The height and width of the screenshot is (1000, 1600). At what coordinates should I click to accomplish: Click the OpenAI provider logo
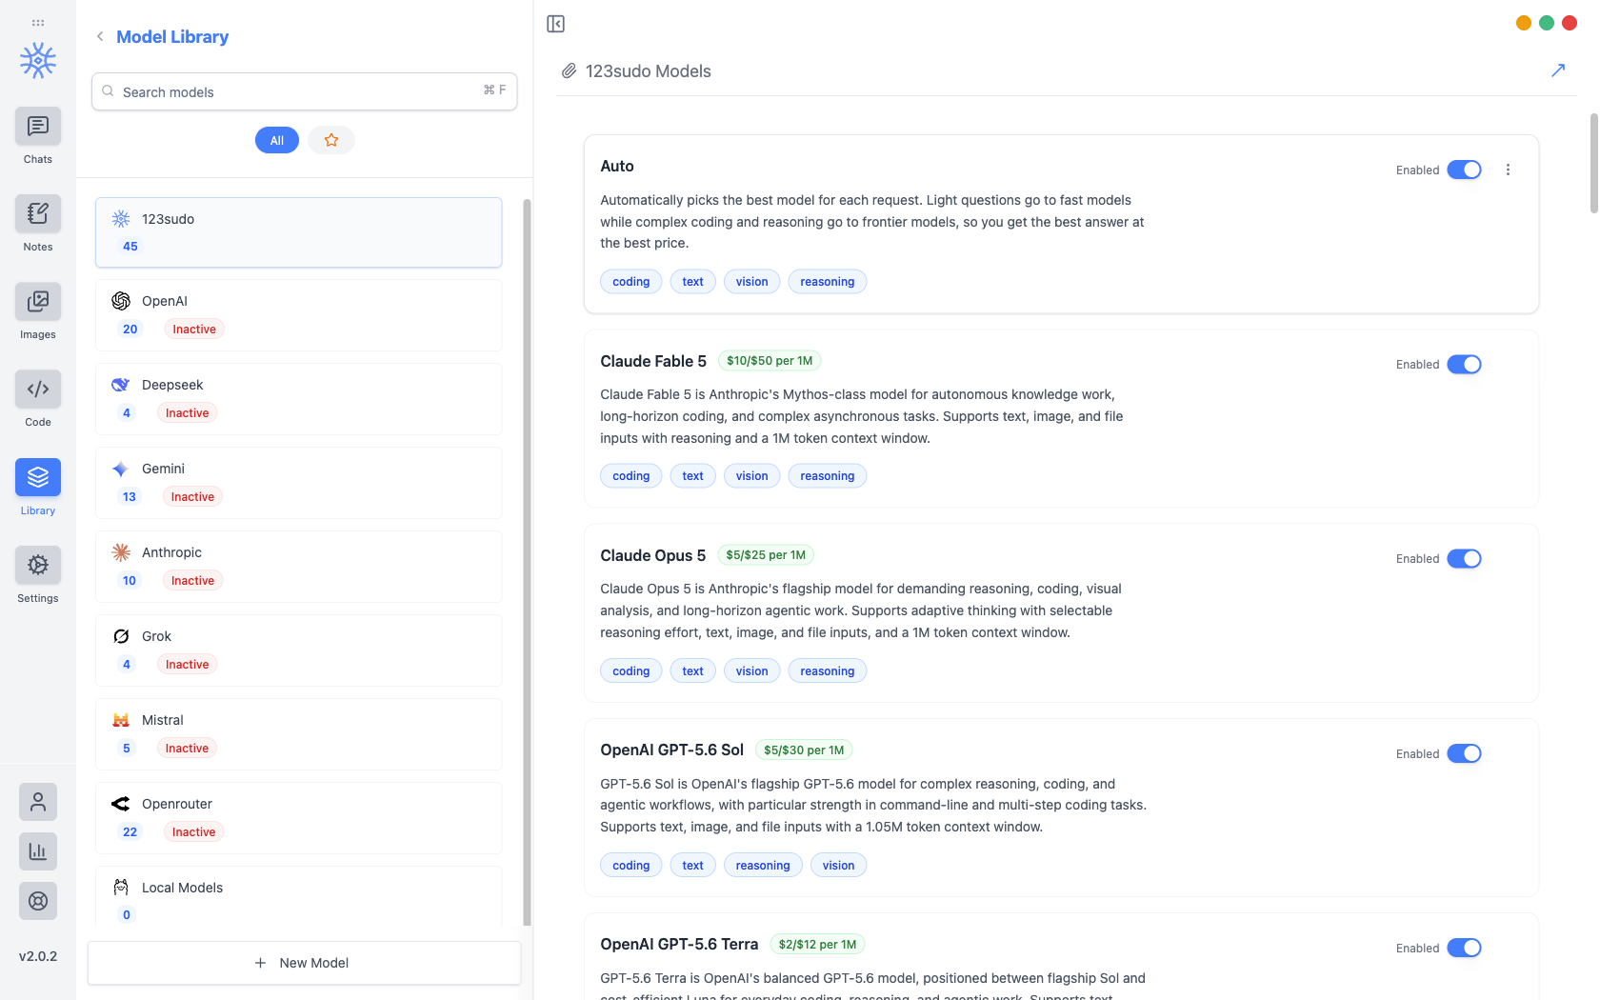(x=121, y=301)
